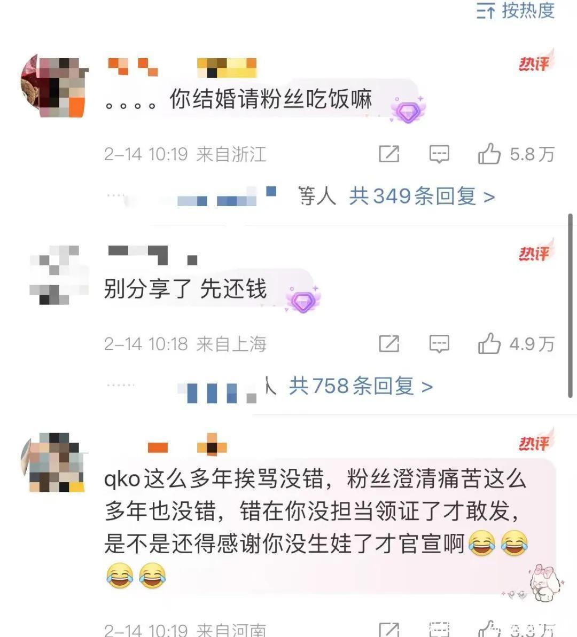Click the 热评 badge on the first comment

pyautogui.click(x=536, y=62)
